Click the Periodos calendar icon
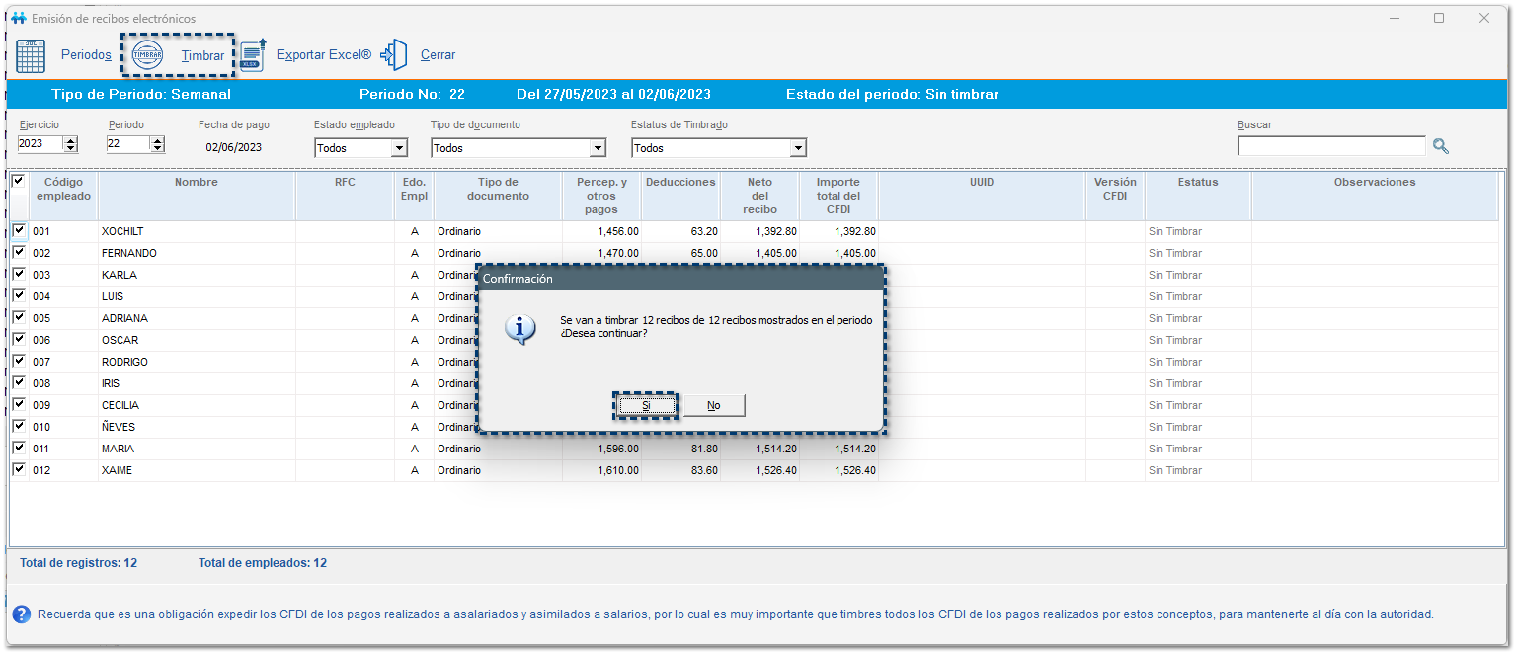The width and height of the screenshot is (1517, 655). coord(31,55)
